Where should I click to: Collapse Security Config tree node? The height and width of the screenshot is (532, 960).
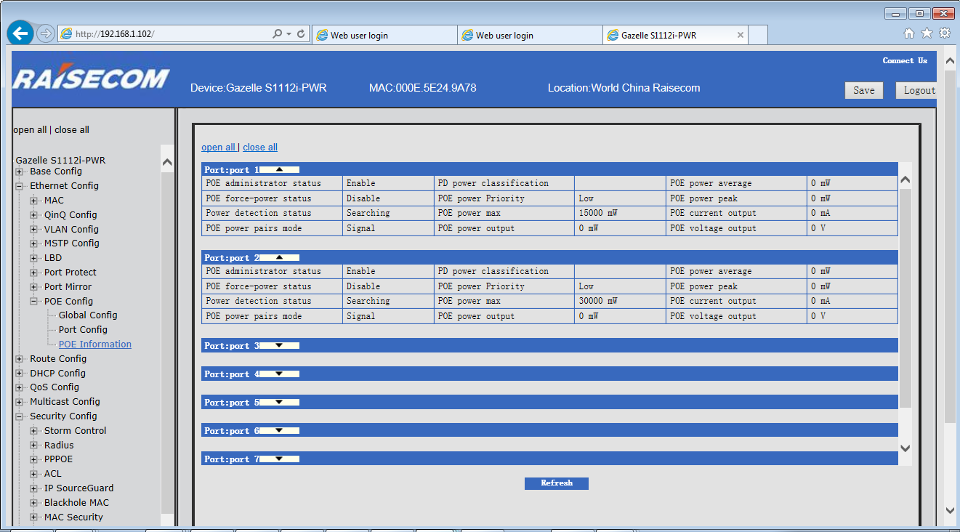[x=20, y=416]
